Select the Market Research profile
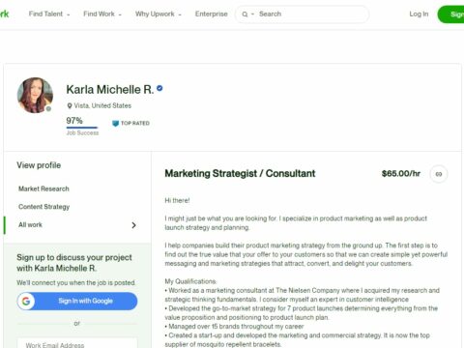464x348 pixels. click(x=43, y=188)
